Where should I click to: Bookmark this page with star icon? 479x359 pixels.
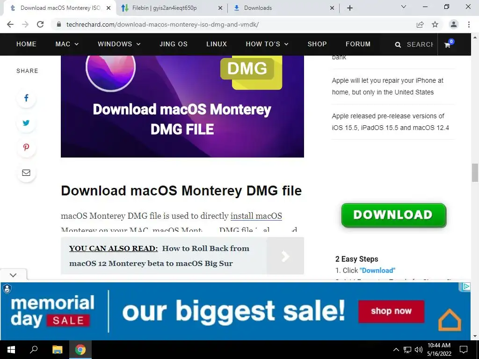point(435,24)
